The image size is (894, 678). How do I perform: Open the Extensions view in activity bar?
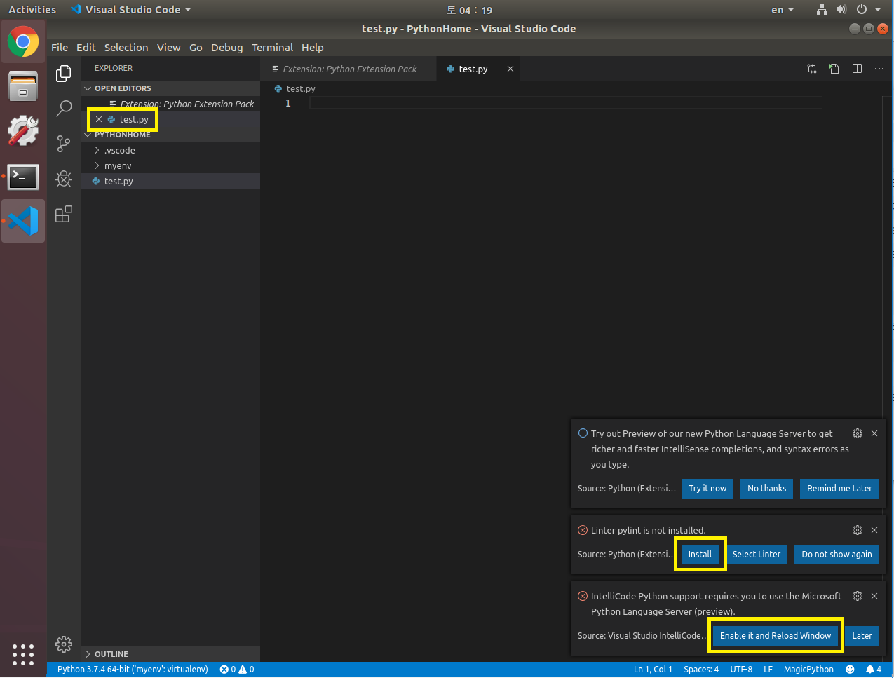(64, 214)
